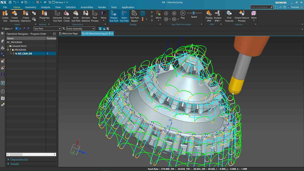The image size is (304, 171).
Task: Open the Entire Assembly scope dropdown
Action: (80, 29)
